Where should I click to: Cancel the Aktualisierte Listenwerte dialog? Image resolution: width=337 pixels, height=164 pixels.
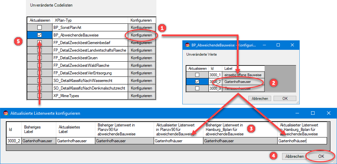point(295,156)
